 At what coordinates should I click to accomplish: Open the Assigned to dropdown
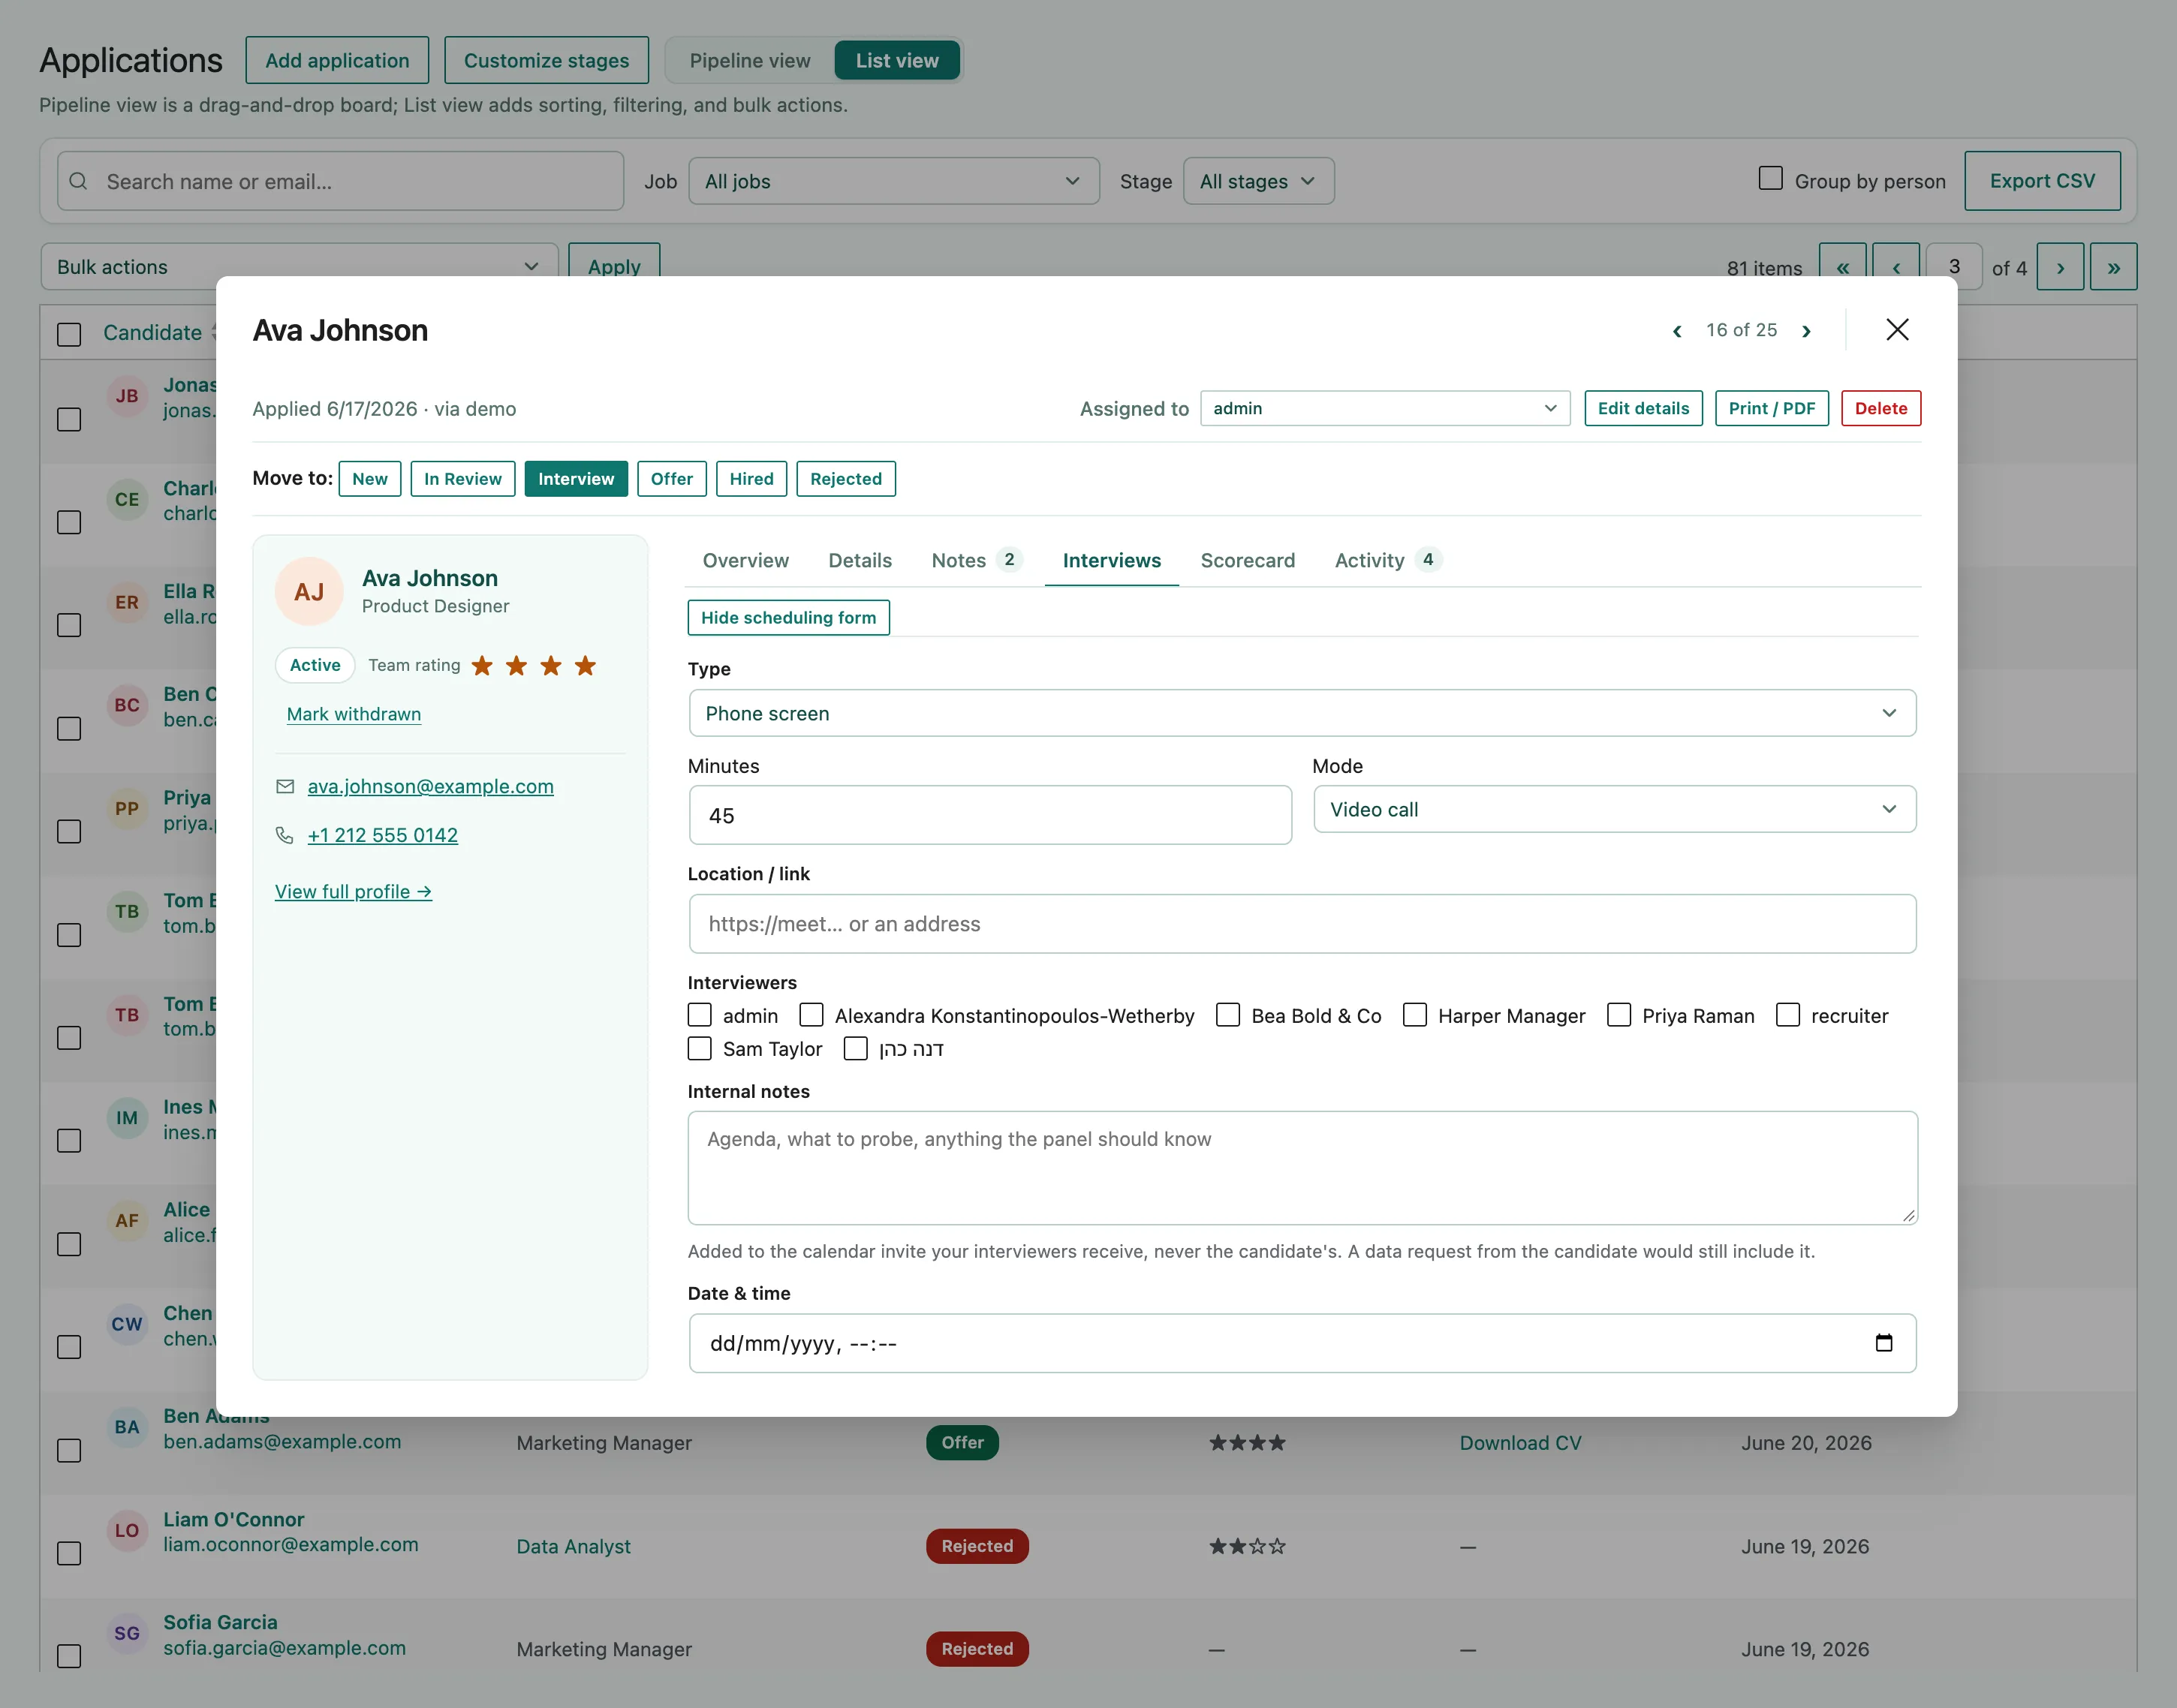click(1384, 408)
